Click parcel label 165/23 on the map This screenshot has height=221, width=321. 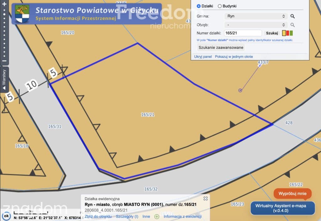[238, 204]
